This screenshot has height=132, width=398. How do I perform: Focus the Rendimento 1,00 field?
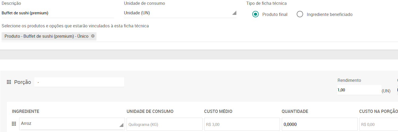[359, 90]
